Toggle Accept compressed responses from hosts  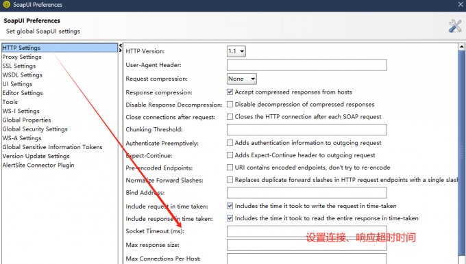230,92
